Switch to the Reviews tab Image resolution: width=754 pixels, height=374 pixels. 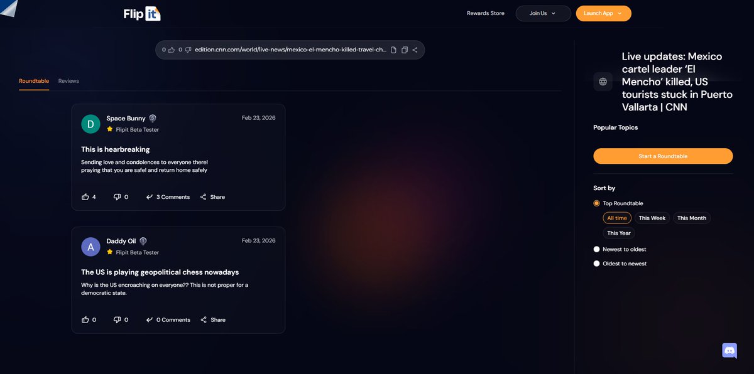tap(68, 81)
